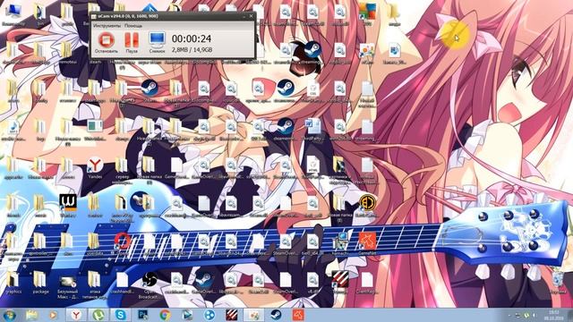Select the Recycle Bin on the desktop
Image resolution: width=573 pixels, height=322 pixels.
(x=558, y=283)
